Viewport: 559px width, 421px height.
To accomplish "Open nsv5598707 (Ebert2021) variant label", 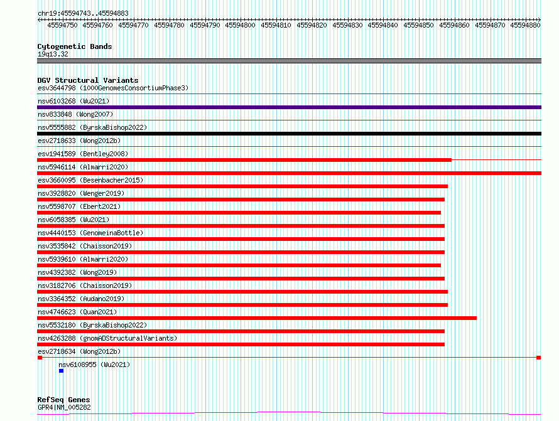I will coord(79,206).
